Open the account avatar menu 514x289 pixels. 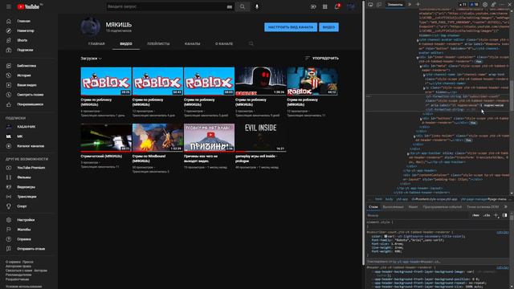coord(350,6)
